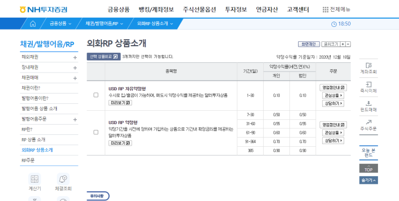Open USD RP 자유약정형 product title
This screenshot has height=201, width=399.
click(x=127, y=89)
